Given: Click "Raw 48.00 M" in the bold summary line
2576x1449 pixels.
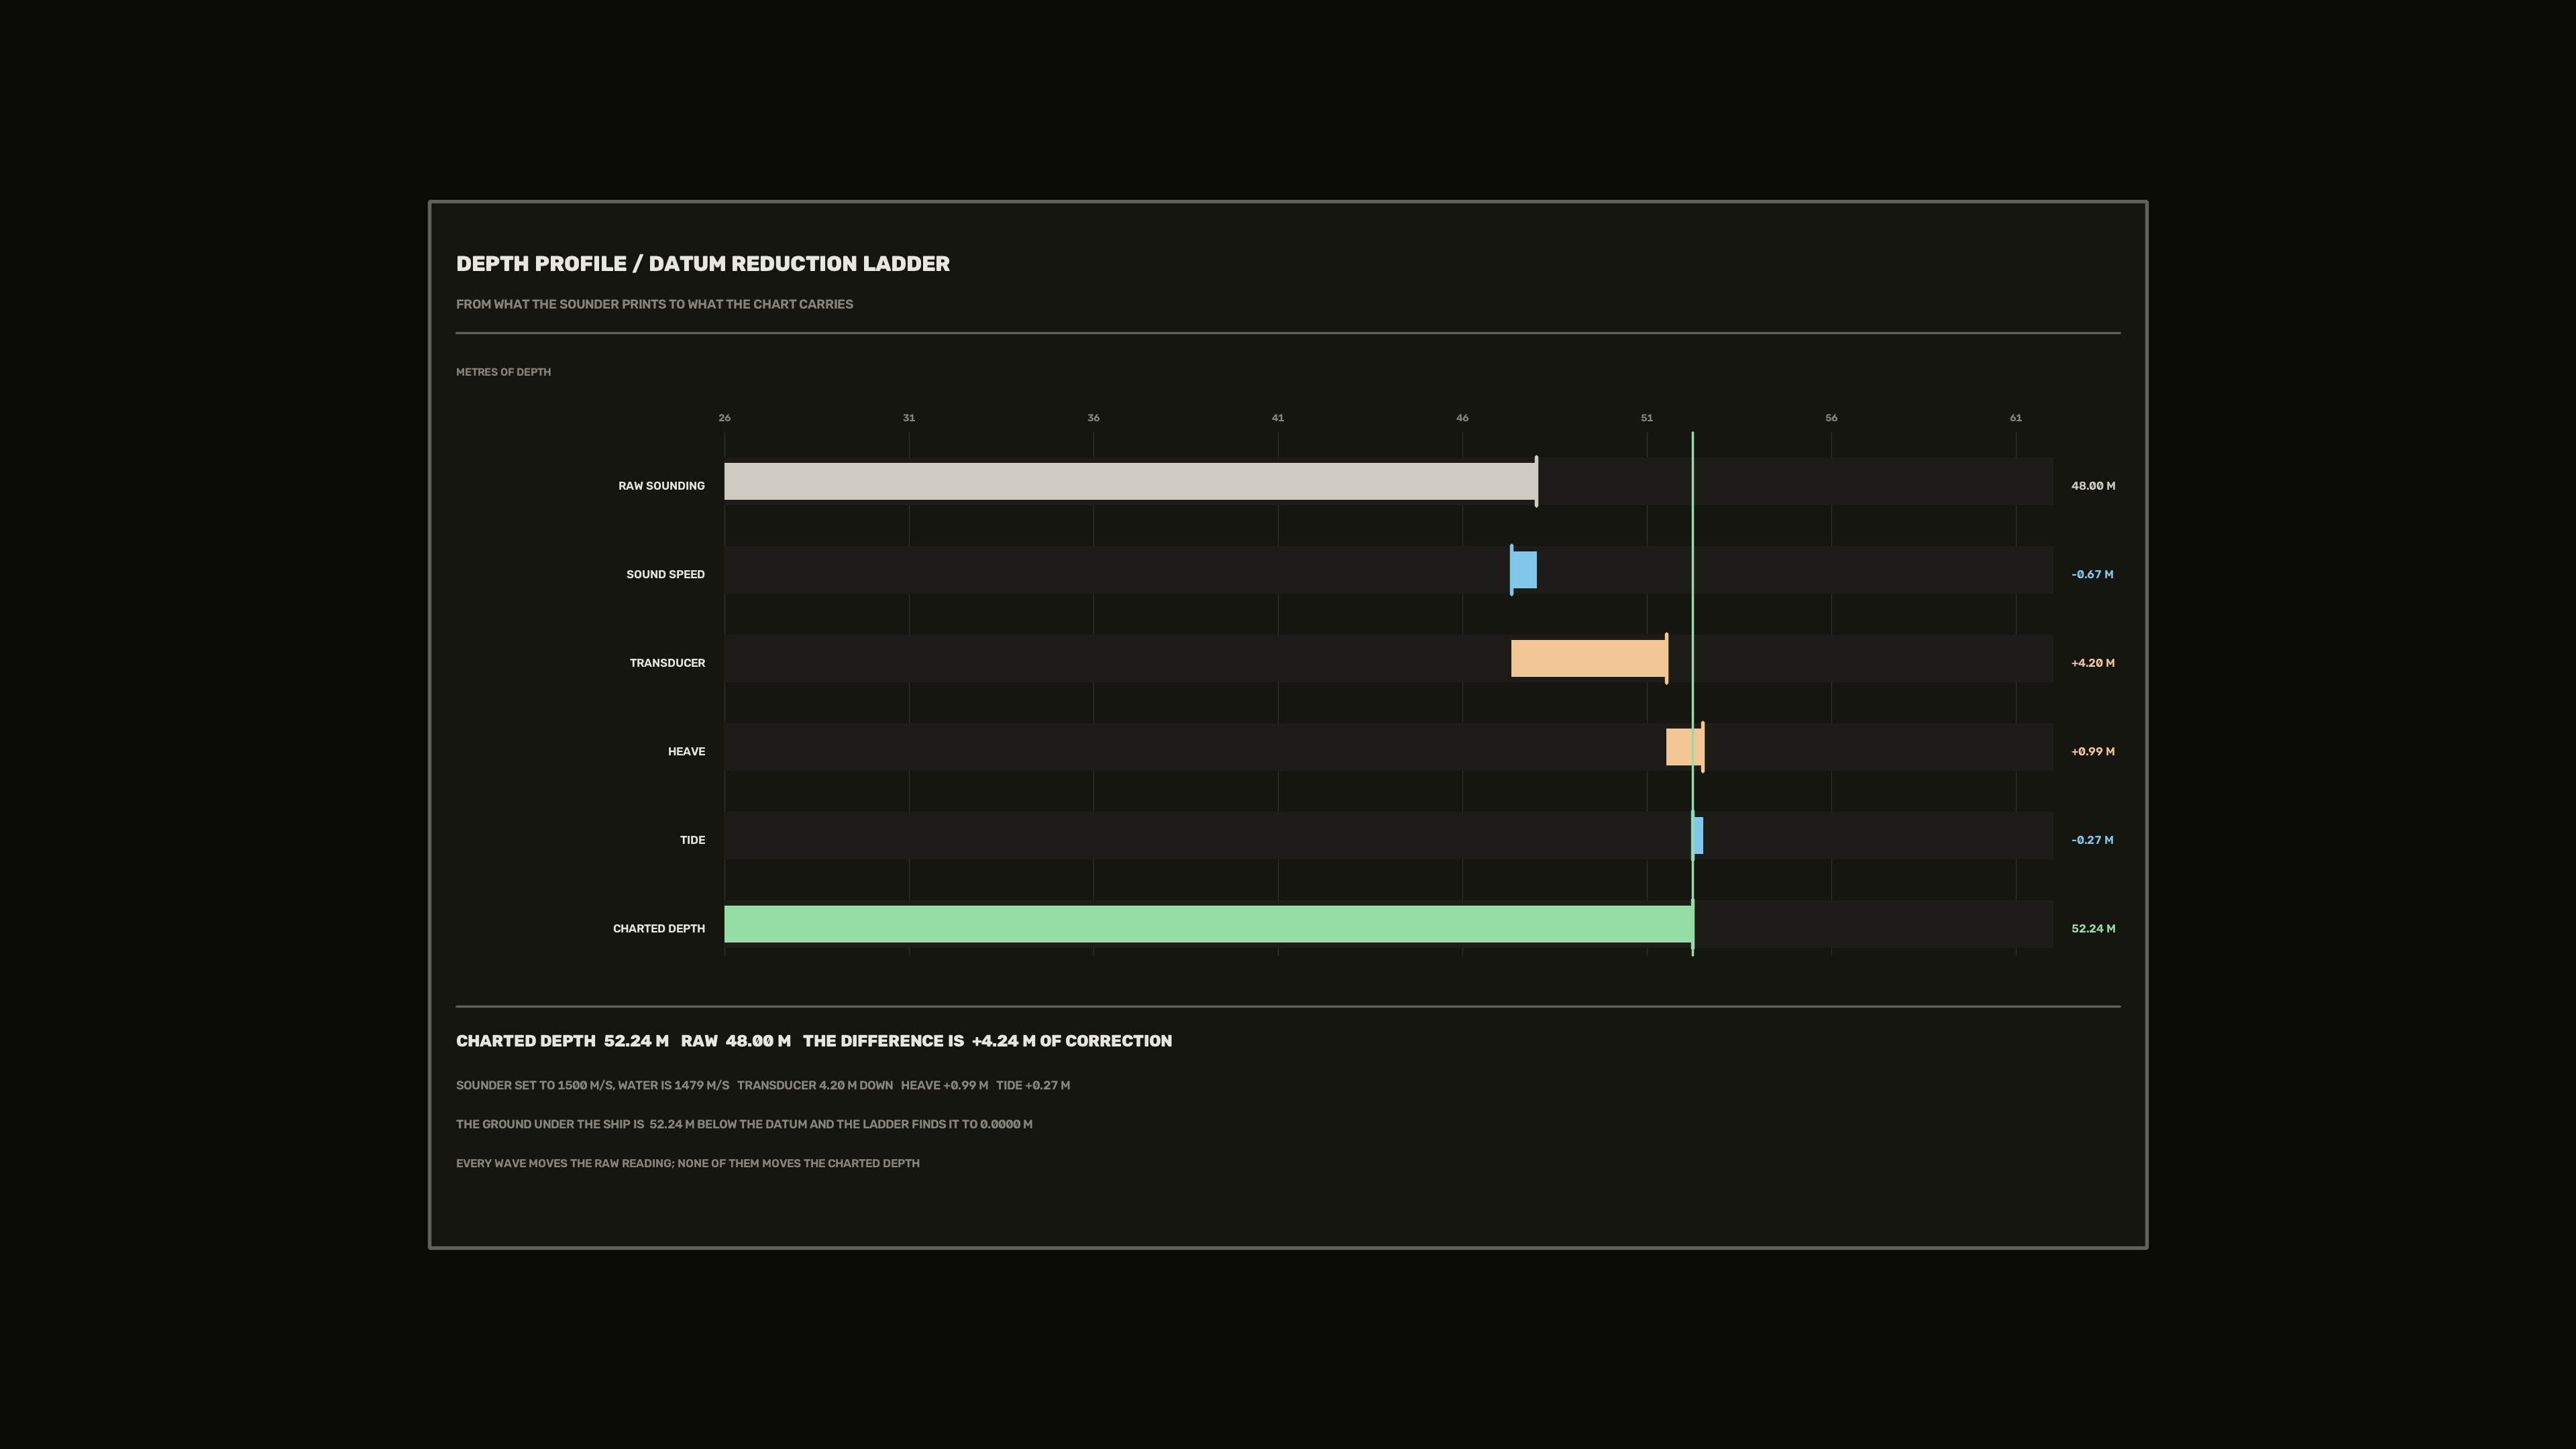Looking at the screenshot, I should (x=736, y=1041).
